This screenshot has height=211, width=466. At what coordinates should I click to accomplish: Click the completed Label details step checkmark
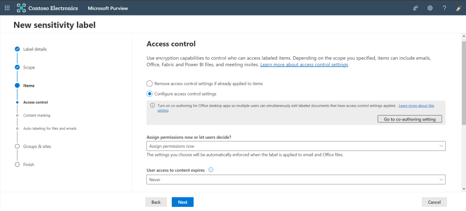pyautogui.click(x=17, y=49)
